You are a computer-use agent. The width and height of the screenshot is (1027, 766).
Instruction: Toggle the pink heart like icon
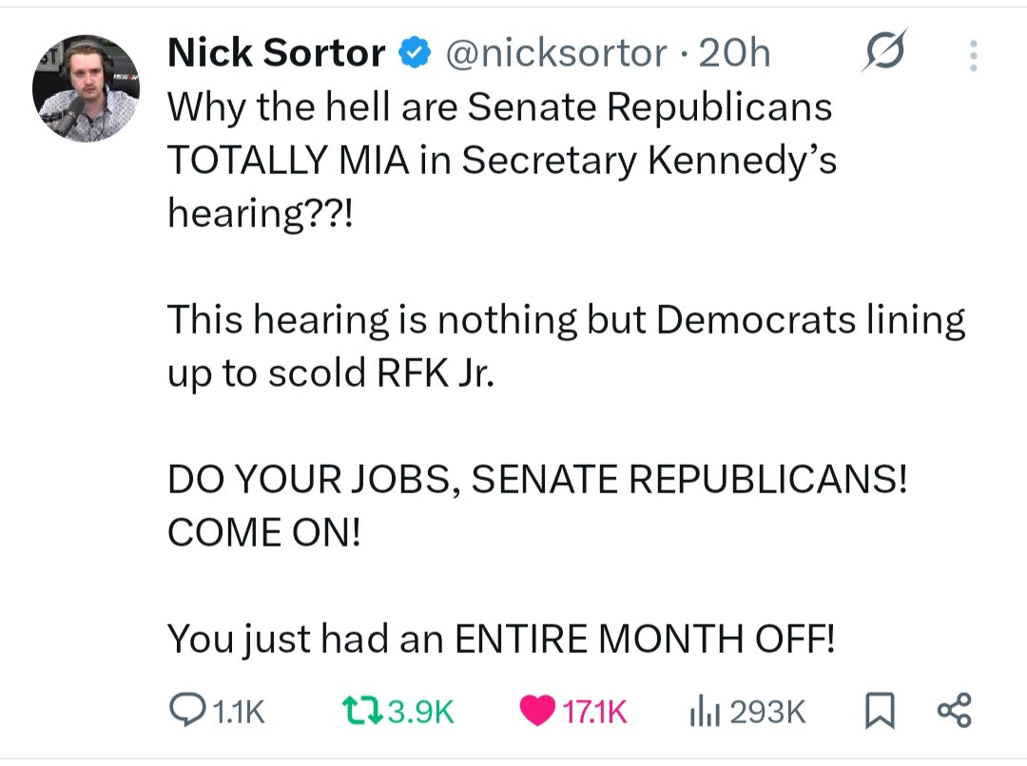point(538,711)
